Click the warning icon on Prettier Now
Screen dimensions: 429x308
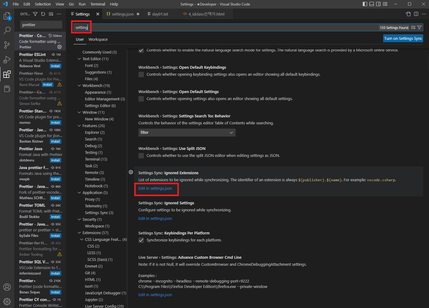(60, 85)
